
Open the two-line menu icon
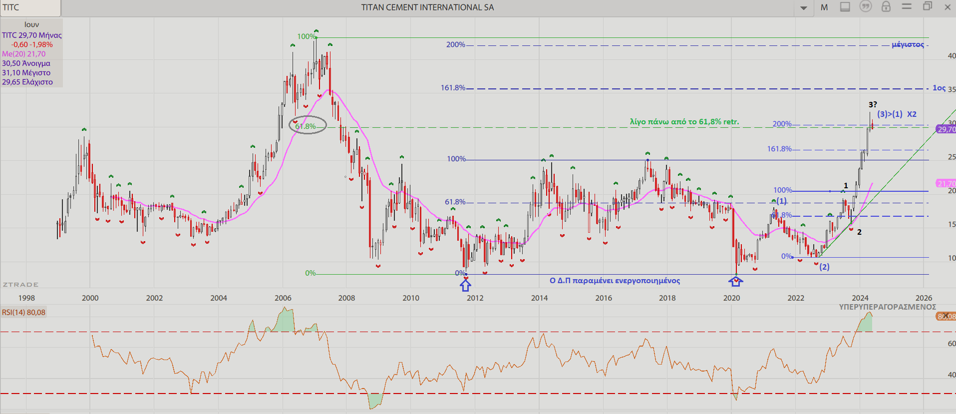(x=907, y=6)
